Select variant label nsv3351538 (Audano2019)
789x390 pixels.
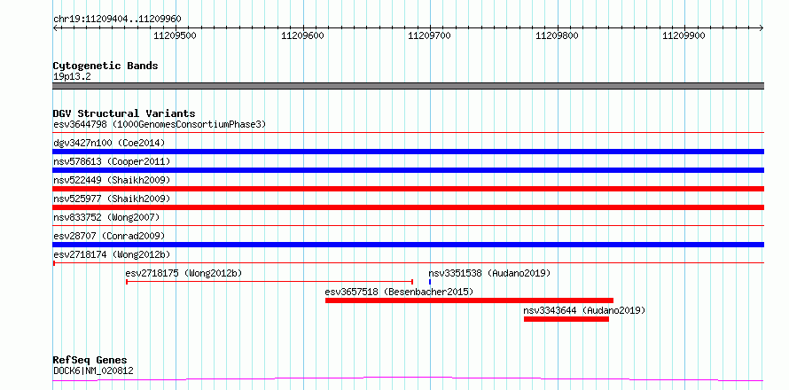coord(489,273)
